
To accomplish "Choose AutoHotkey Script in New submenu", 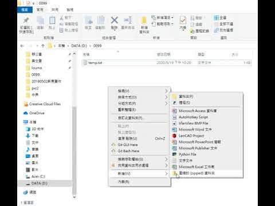I will tap(206, 117).
